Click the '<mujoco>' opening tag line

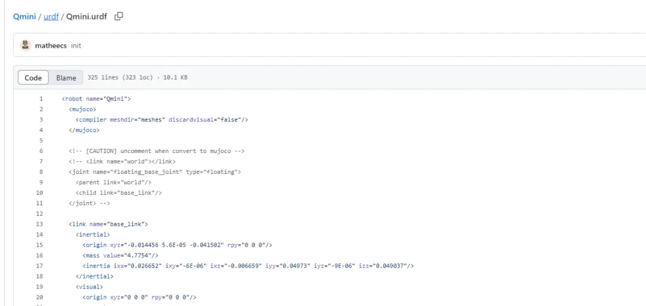[x=83, y=109]
